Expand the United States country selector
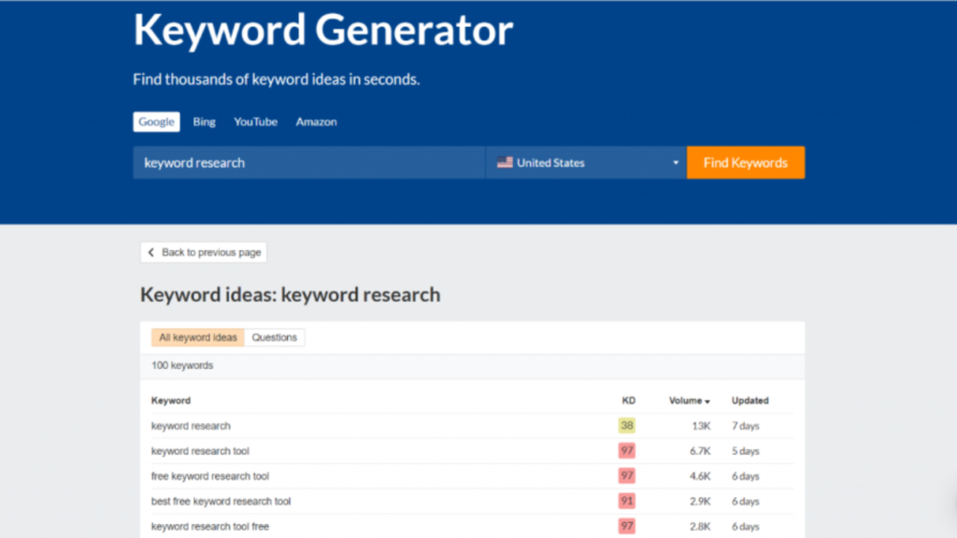The height and width of the screenshot is (538, 957). click(x=585, y=163)
